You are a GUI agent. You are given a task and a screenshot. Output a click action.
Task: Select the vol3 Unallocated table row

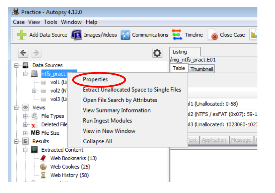point(223,125)
